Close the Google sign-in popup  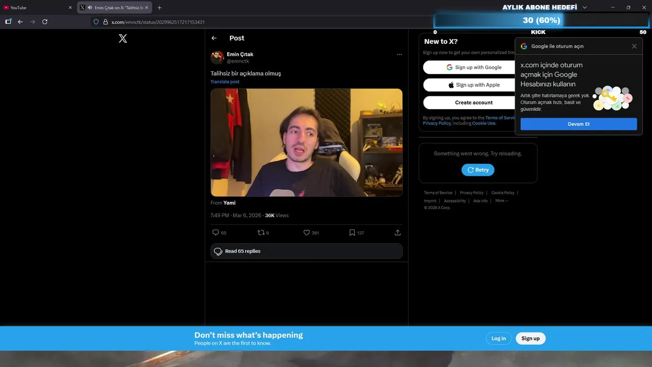pyautogui.click(x=634, y=46)
